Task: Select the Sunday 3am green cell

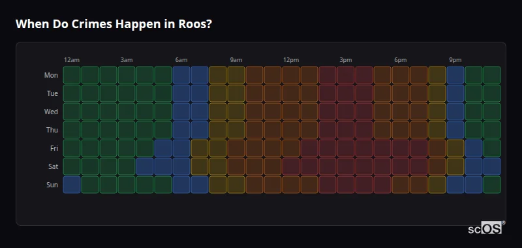Action: tap(127, 185)
